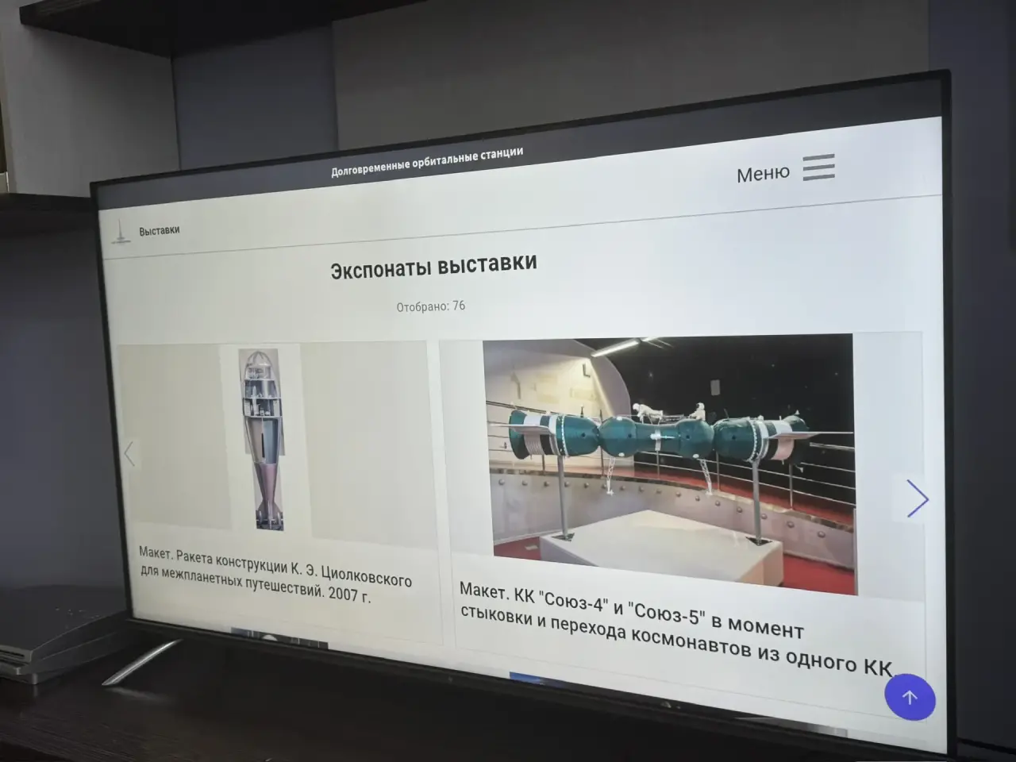
Task: Open the "Выставки" breadcrumb link
Action: click(x=159, y=231)
